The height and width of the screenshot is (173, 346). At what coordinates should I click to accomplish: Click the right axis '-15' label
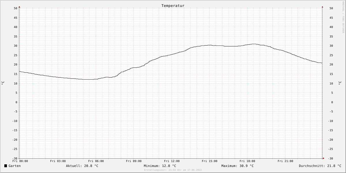[330, 130]
